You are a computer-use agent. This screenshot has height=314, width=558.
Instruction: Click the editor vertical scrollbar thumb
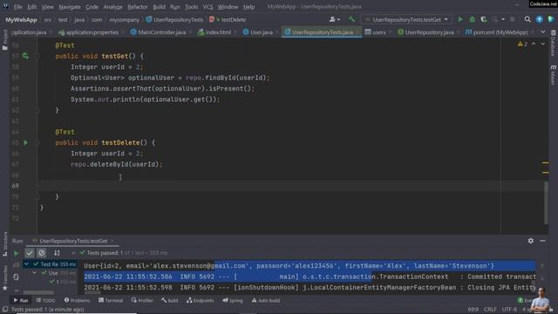tap(546, 202)
